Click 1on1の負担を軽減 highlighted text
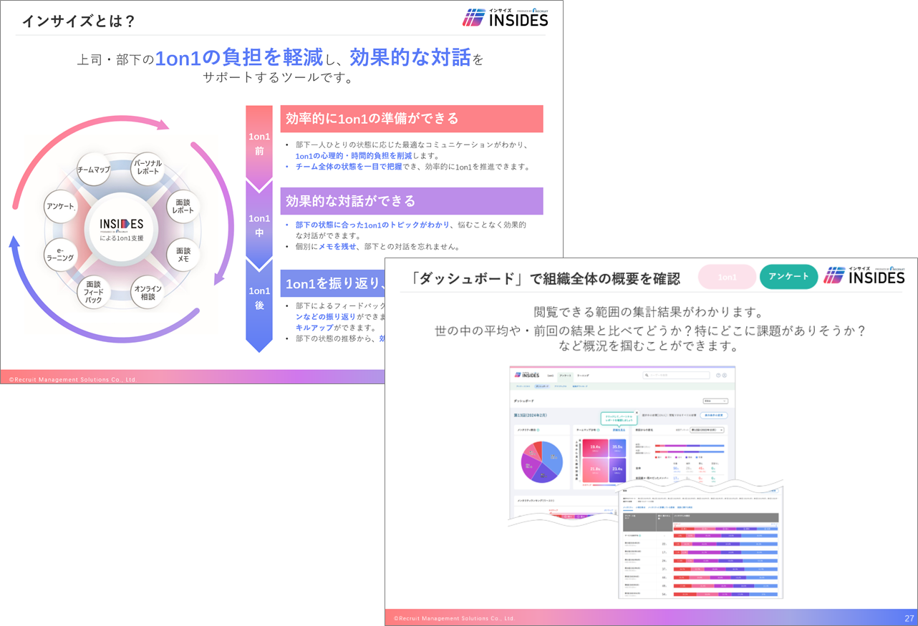This screenshot has height=626, width=918. [239, 58]
